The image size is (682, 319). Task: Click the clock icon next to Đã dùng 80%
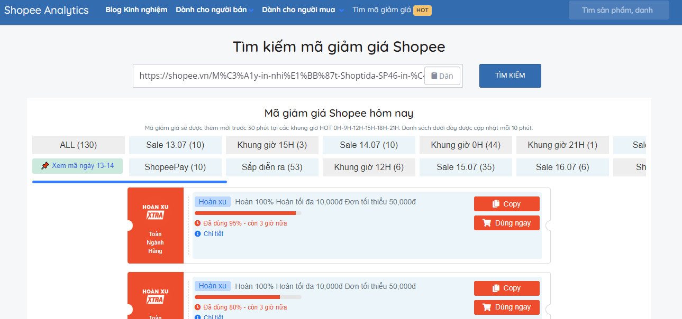coord(197,307)
